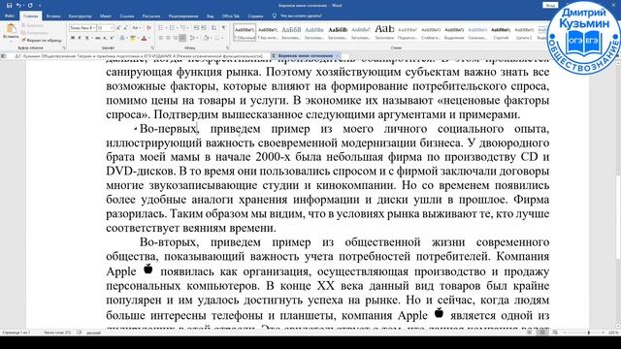
Task: Decrease the font size
Action: pos(125,28)
